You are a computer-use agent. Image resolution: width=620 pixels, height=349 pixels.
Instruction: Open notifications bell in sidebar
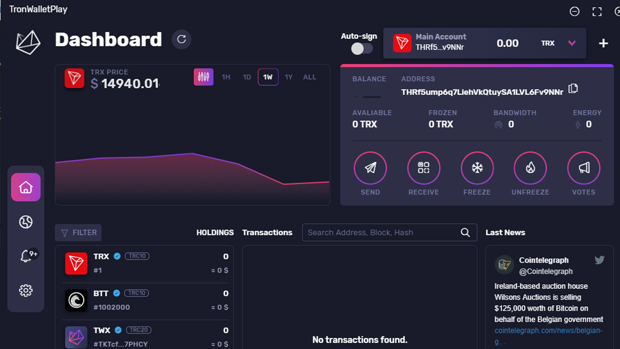[26, 256]
